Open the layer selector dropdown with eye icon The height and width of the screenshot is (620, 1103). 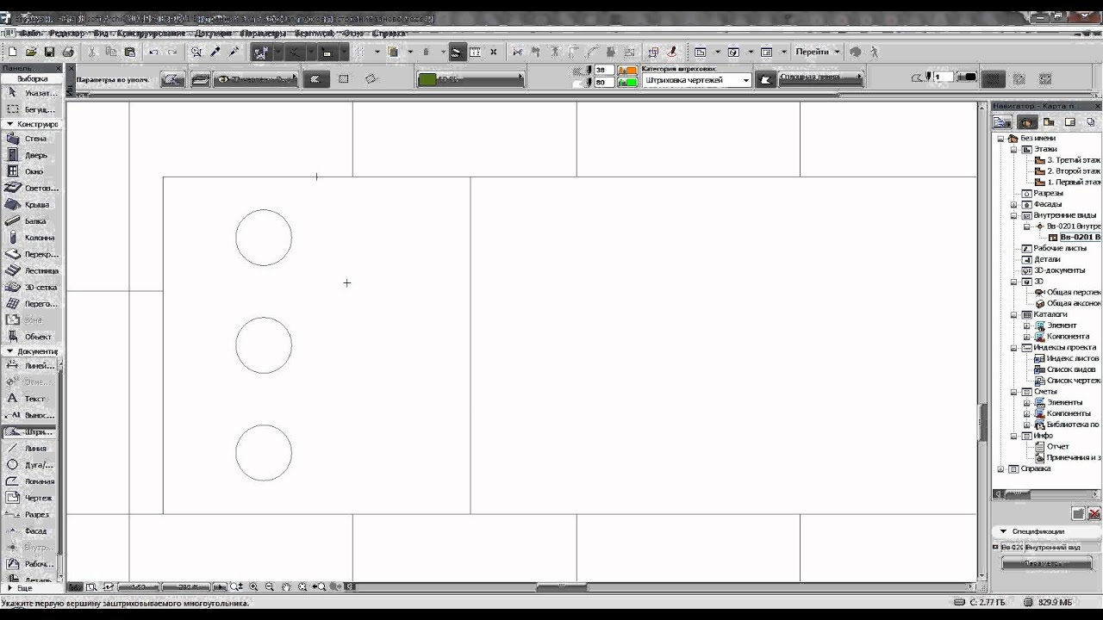point(256,79)
